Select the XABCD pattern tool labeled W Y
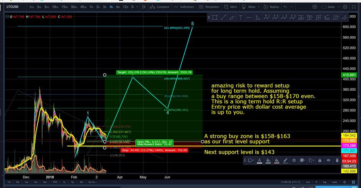Viewport: 361px width, 188px height. coord(267,17)
